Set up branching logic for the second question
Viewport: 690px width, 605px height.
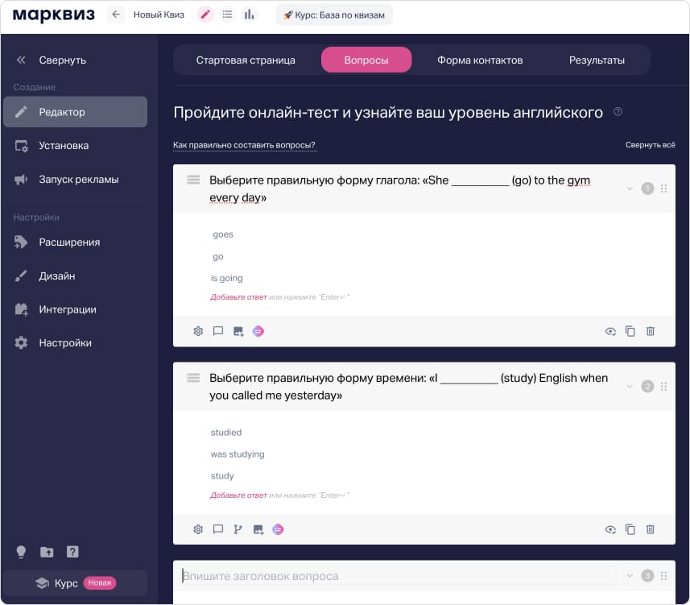(238, 529)
